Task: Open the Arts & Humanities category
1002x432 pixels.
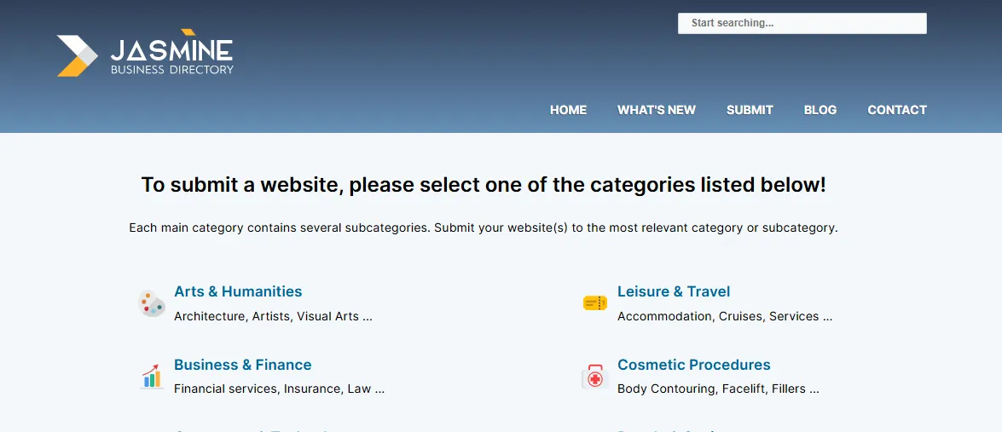Action: pos(238,291)
